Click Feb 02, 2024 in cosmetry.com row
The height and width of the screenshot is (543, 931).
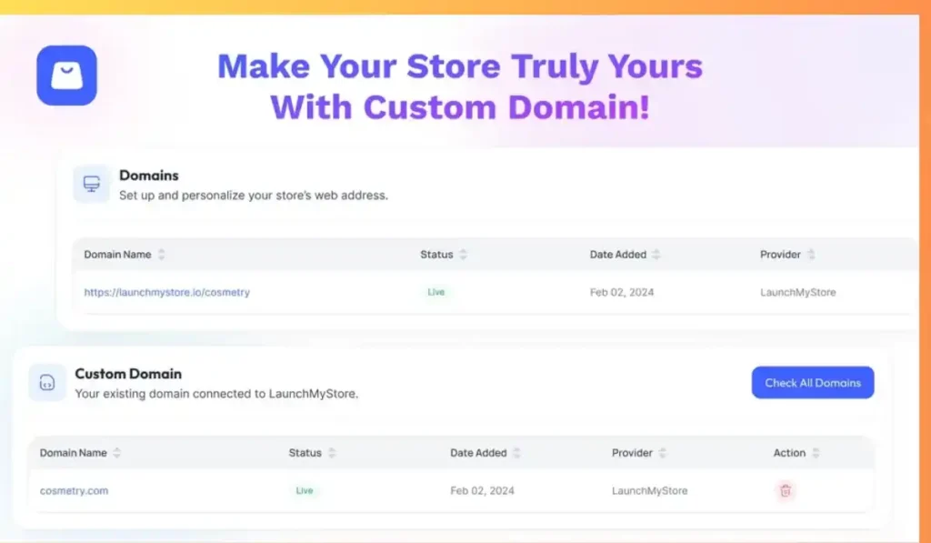[482, 491]
